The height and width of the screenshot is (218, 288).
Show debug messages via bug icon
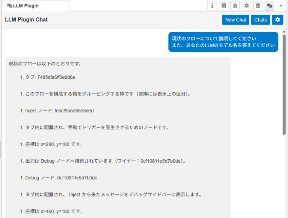pos(235,6)
